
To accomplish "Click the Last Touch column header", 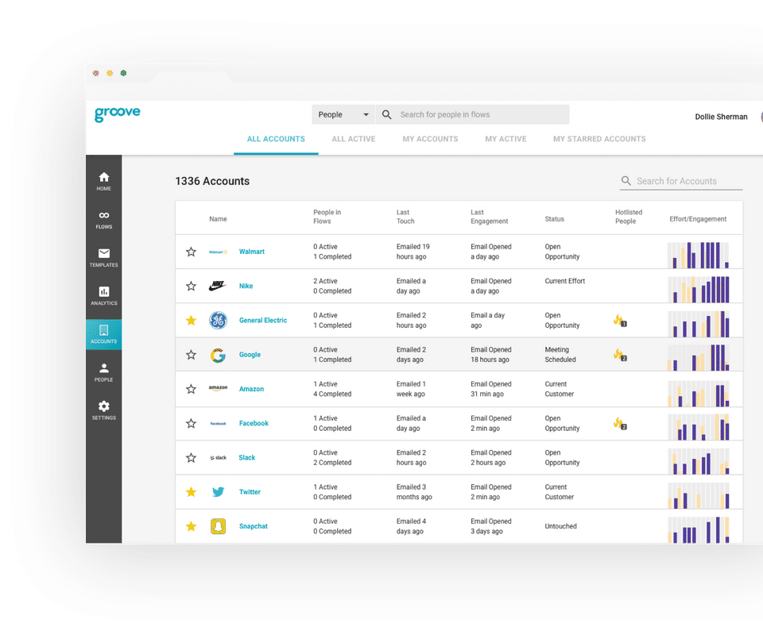I will (405, 217).
